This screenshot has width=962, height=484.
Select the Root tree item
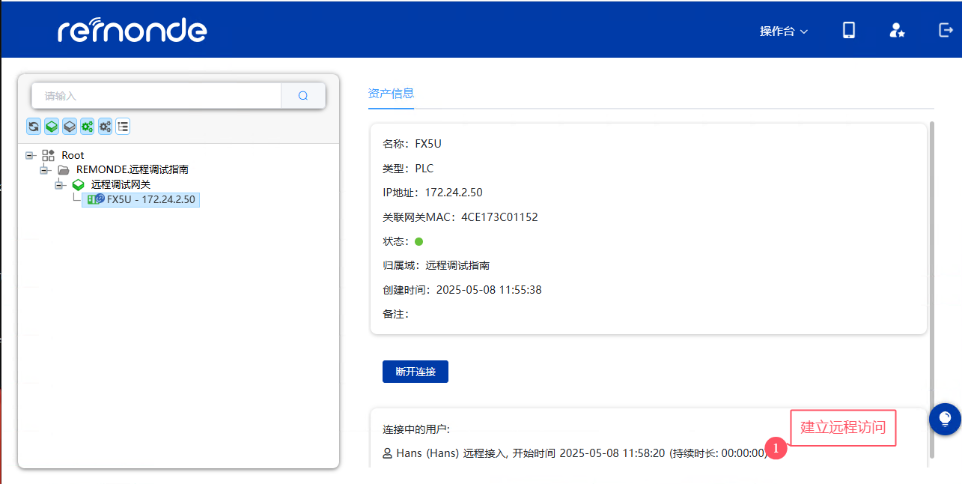[x=73, y=155]
